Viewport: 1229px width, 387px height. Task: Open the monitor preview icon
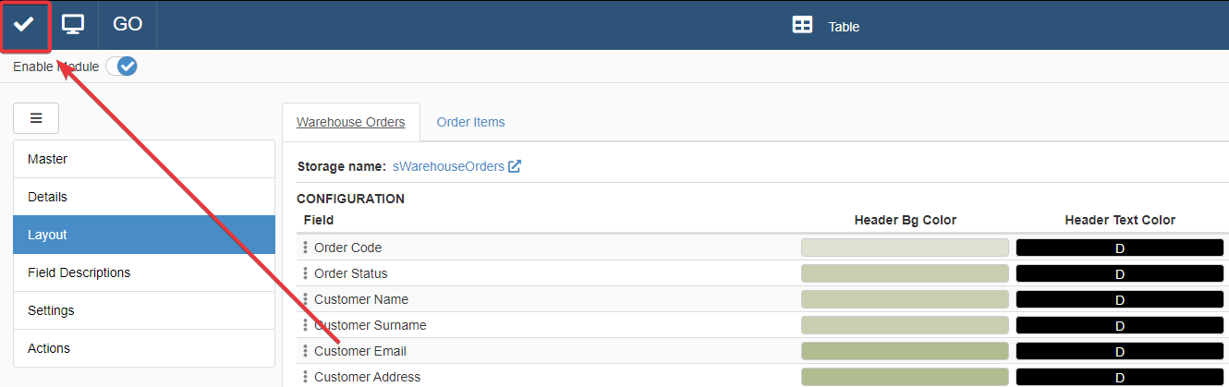[x=73, y=24]
